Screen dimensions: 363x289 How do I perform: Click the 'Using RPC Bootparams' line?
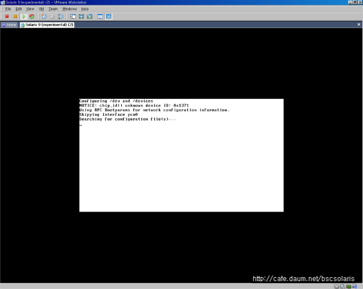pos(154,110)
